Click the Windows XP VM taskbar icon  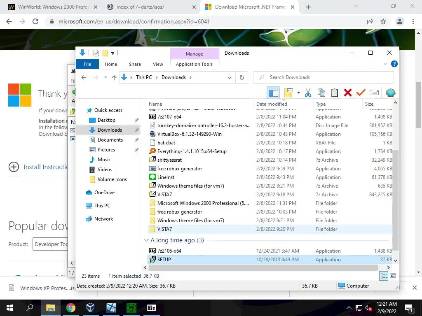point(111,308)
